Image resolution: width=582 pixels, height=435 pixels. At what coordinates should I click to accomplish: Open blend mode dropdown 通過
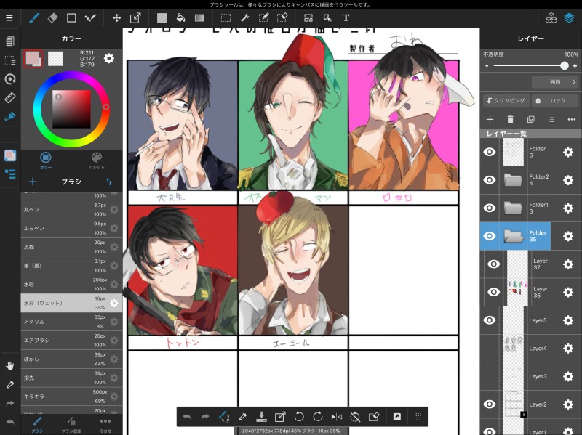[555, 82]
